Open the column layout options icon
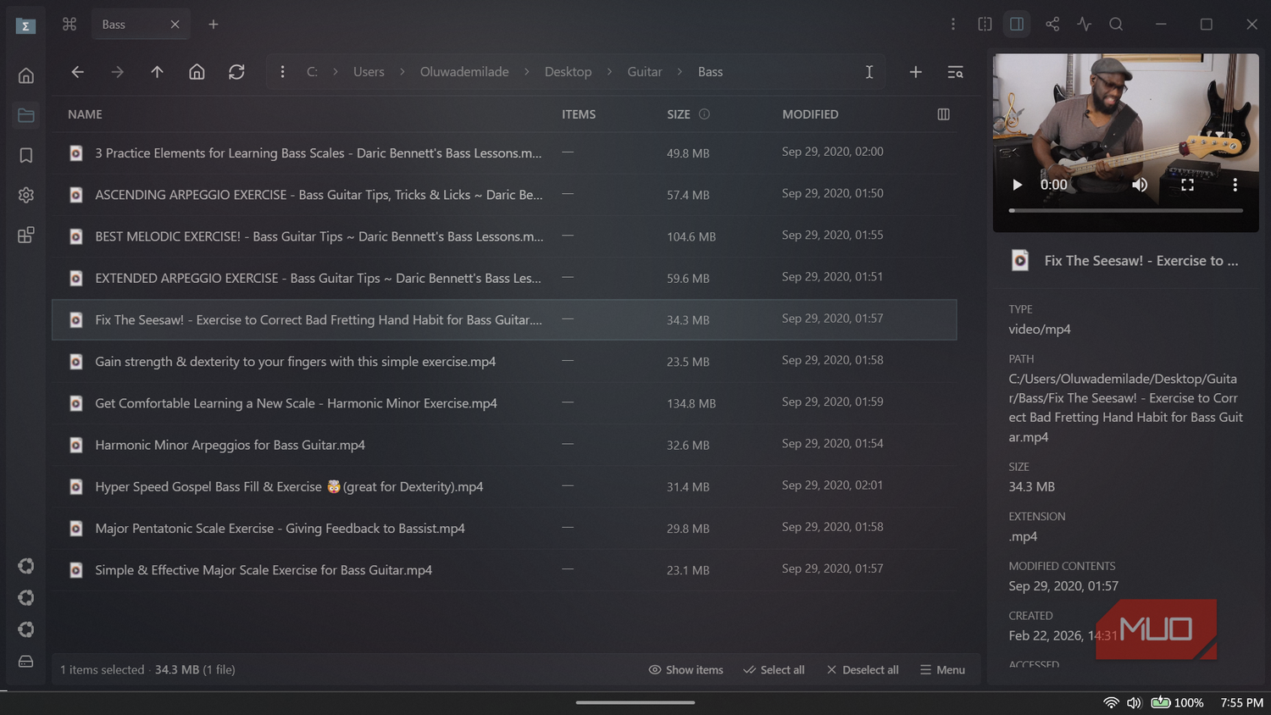Screen dimensions: 1271x715 (x=943, y=114)
